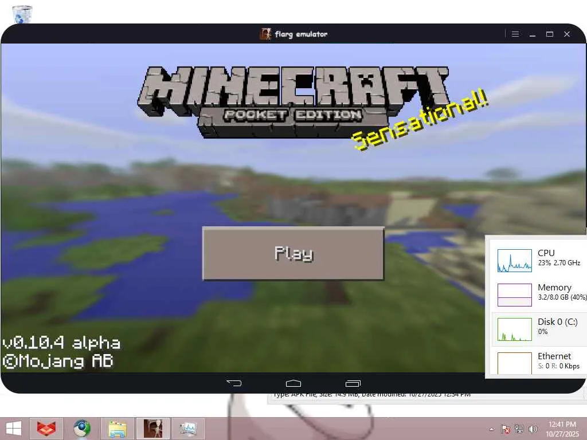Tap the Android back navigation icon

point(234,383)
